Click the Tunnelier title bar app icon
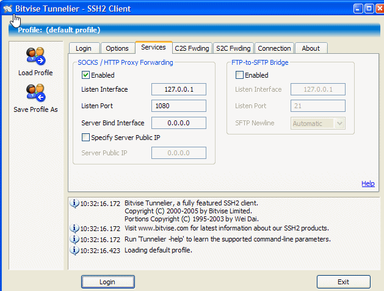 pyautogui.click(x=7, y=9)
